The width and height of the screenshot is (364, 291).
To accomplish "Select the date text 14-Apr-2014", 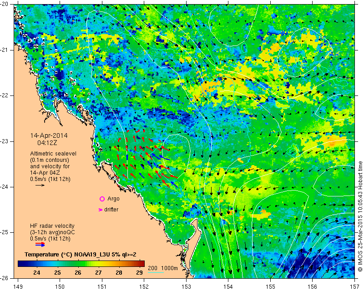I will point(49,135).
